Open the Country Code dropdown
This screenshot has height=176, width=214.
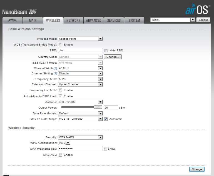[80, 57]
